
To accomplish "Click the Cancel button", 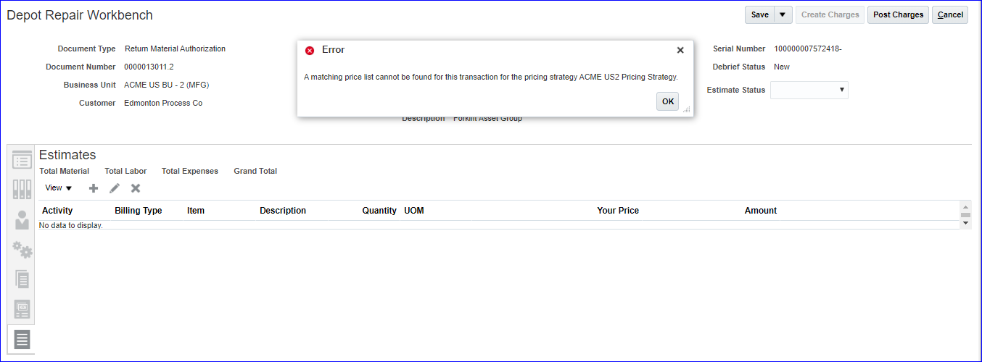I will 950,14.
